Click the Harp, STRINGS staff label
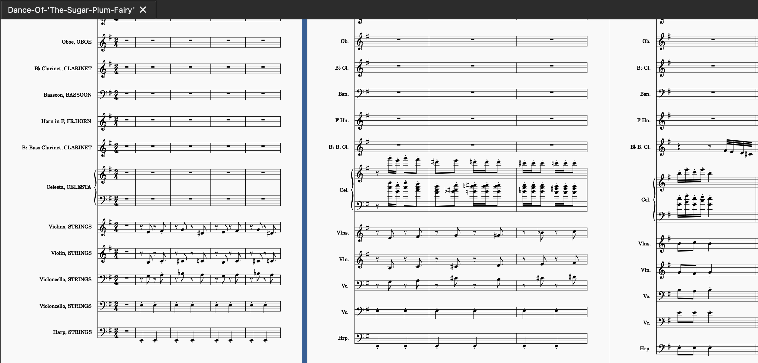758x363 pixels. 72,332
